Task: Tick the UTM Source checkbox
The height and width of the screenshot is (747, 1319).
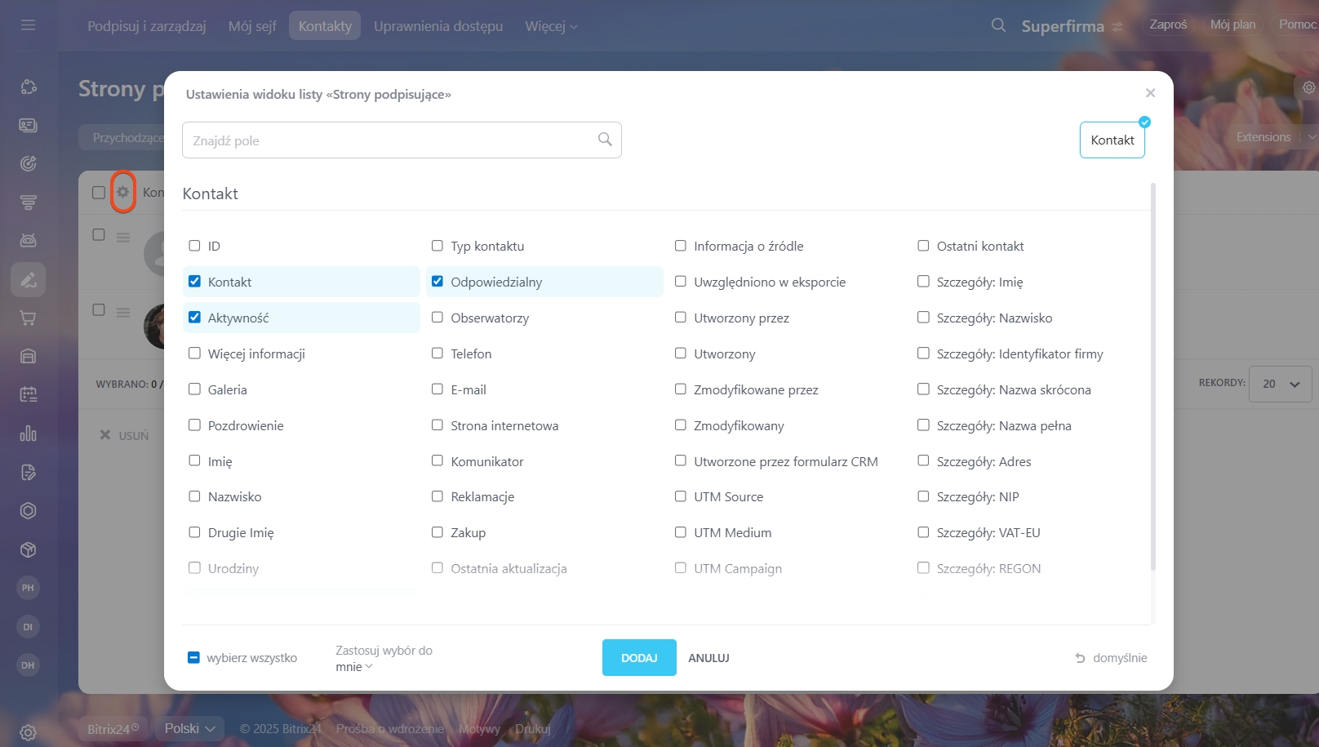Action: tap(681, 496)
